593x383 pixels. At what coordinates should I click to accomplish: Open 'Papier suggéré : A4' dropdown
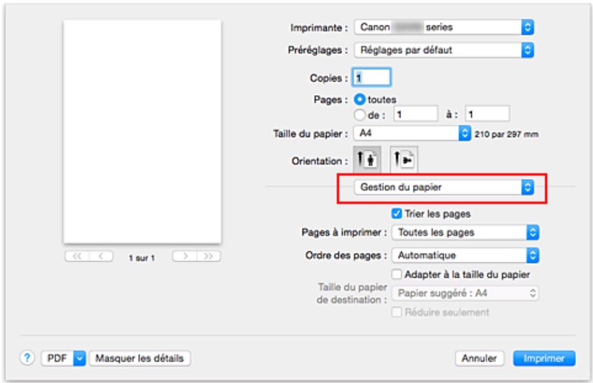pyautogui.click(x=465, y=293)
